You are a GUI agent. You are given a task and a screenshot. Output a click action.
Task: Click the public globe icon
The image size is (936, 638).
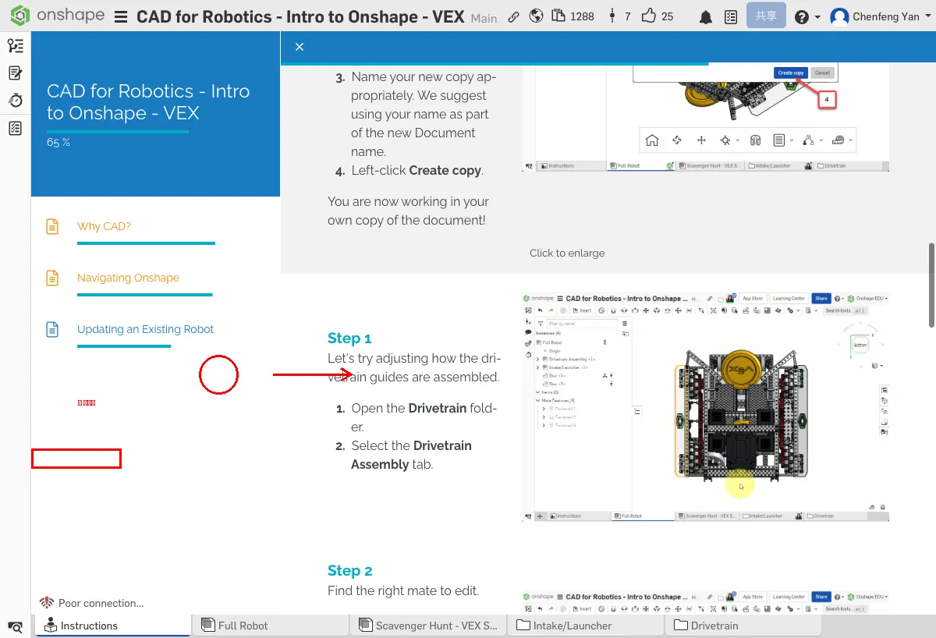pos(536,16)
